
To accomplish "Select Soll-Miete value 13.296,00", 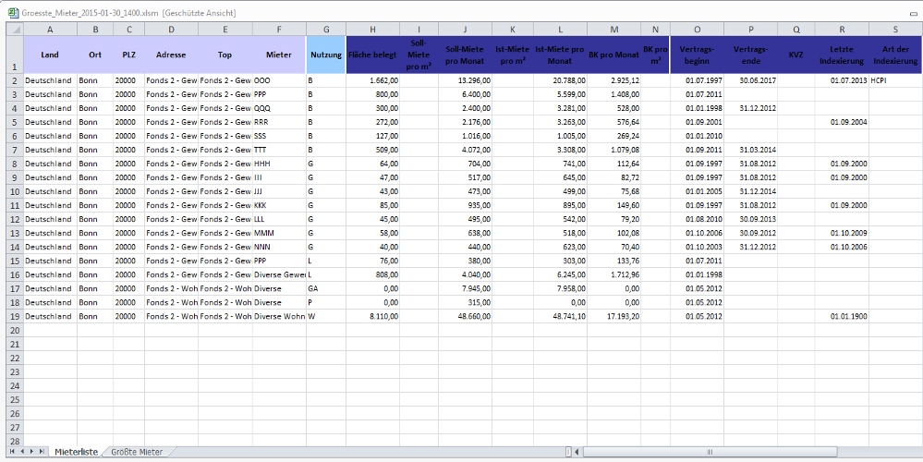I will pos(465,80).
